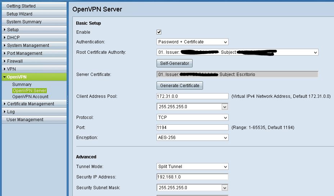Open OpenVPN Summary page
Screen dimensions: 334x196
coord(22,85)
